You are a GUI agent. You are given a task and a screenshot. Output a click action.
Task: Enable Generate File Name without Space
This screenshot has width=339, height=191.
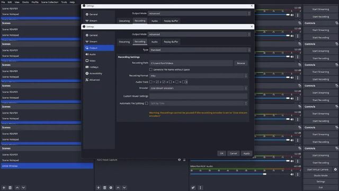pyautogui.click(x=150, y=70)
